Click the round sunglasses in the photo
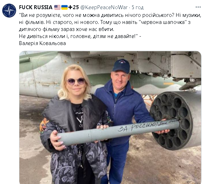The image size is (204, 184). [x=76, y=81]
